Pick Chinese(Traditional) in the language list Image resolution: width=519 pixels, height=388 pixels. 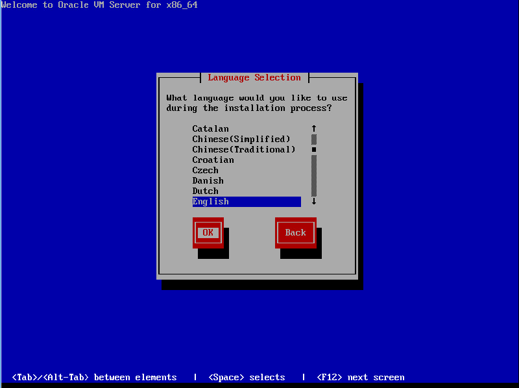click(x=243, y=149)
